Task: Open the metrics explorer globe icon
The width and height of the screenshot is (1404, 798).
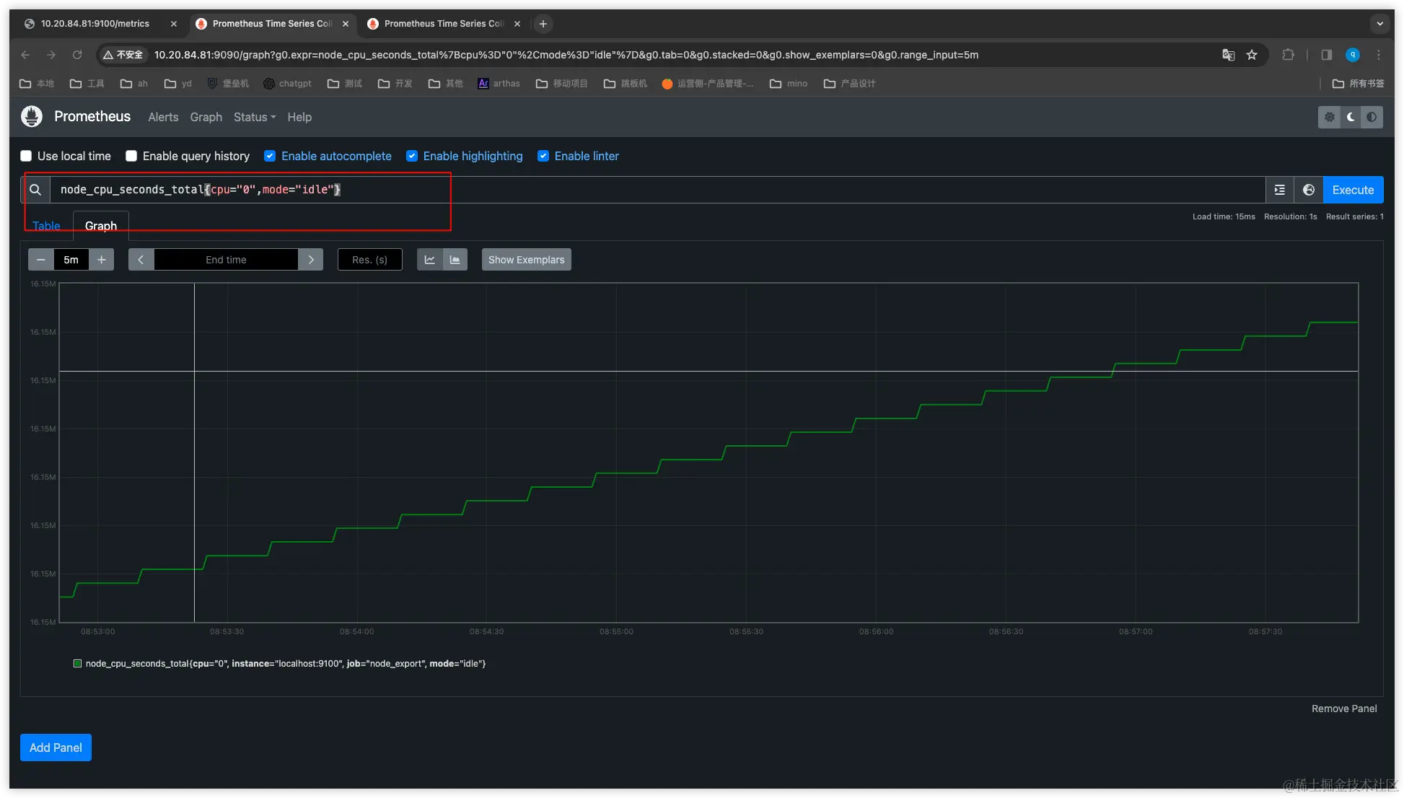Action: (x=1308, y=190)
